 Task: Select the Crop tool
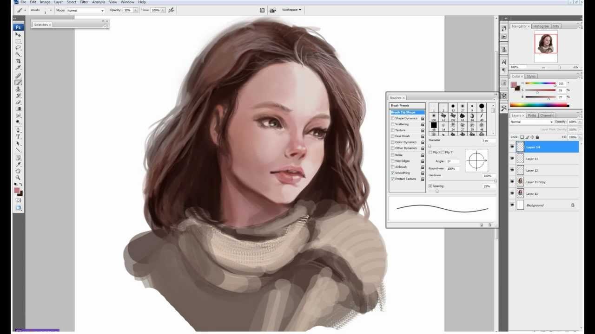point(18,61)
